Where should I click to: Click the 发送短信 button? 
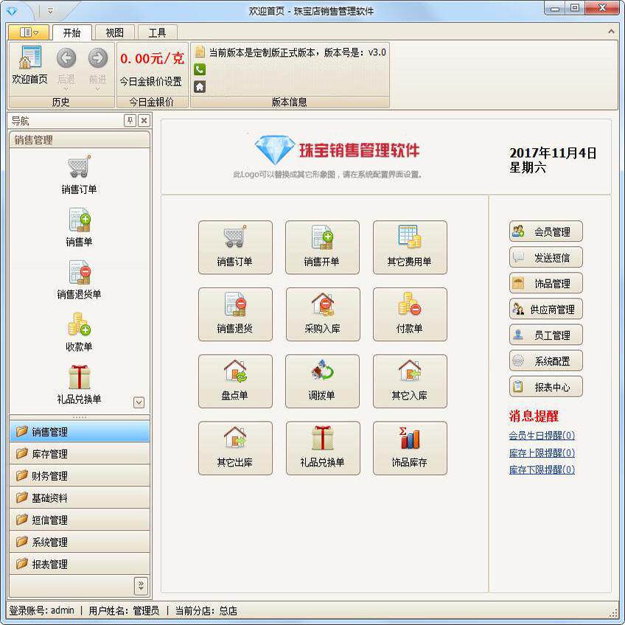(x=545, y=257)
